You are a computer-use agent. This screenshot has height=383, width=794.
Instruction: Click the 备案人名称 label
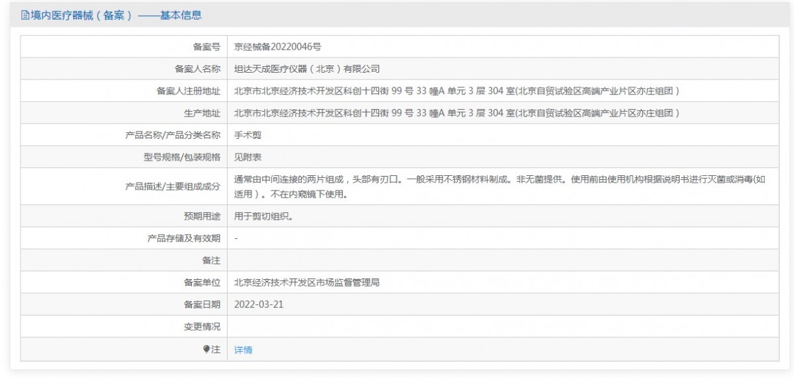pos(197,69)
